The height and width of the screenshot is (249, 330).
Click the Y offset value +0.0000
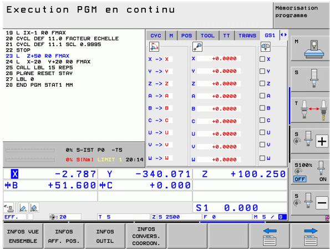219,71
